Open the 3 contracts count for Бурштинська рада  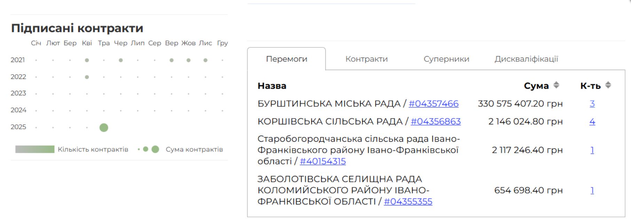592,104
